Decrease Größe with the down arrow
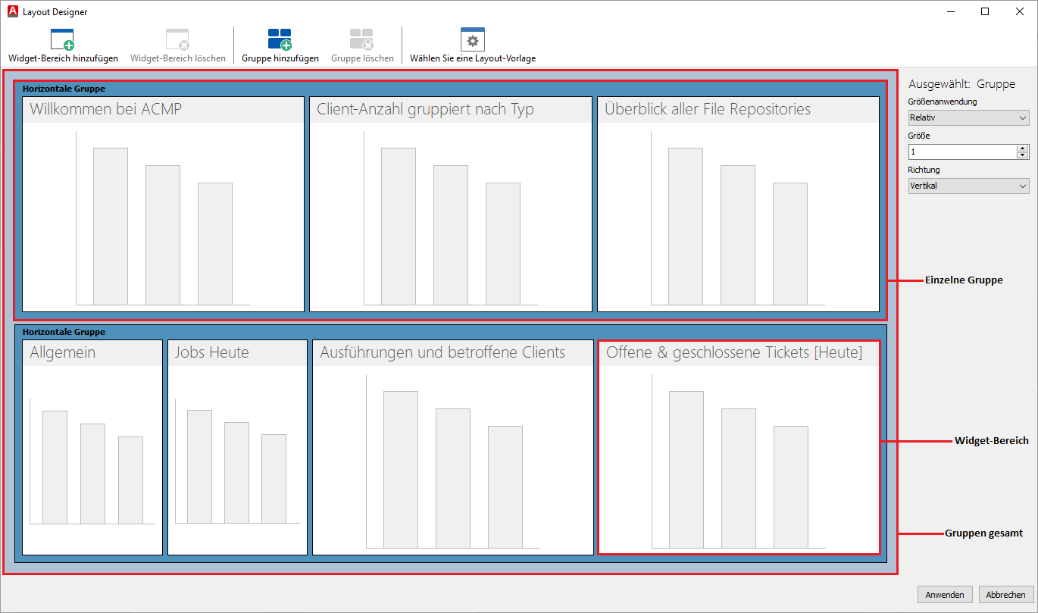The image size is (1038, 613). 1022,155
